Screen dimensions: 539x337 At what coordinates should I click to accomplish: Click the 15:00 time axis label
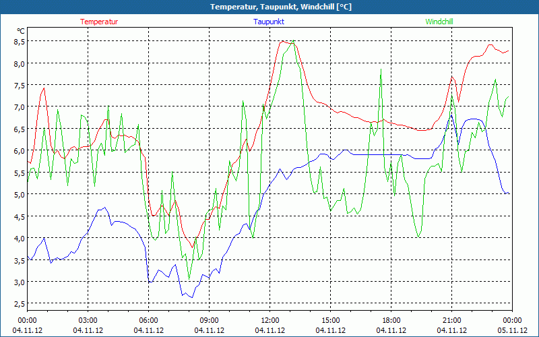coord(331,321)
